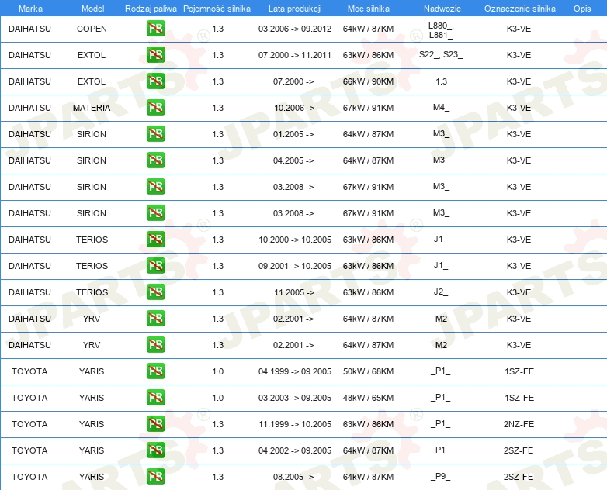Screen dimensions: 607x490
Task: Click the 1SZ-FE code in 50kW row
Action: 519,371
